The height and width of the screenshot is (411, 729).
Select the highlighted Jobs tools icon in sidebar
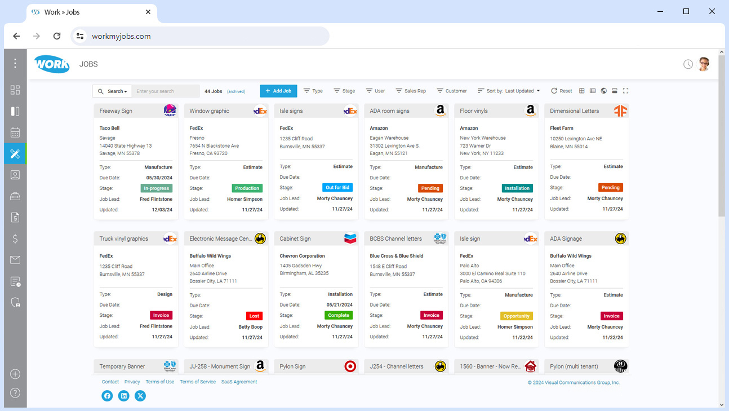coord(15,154)
